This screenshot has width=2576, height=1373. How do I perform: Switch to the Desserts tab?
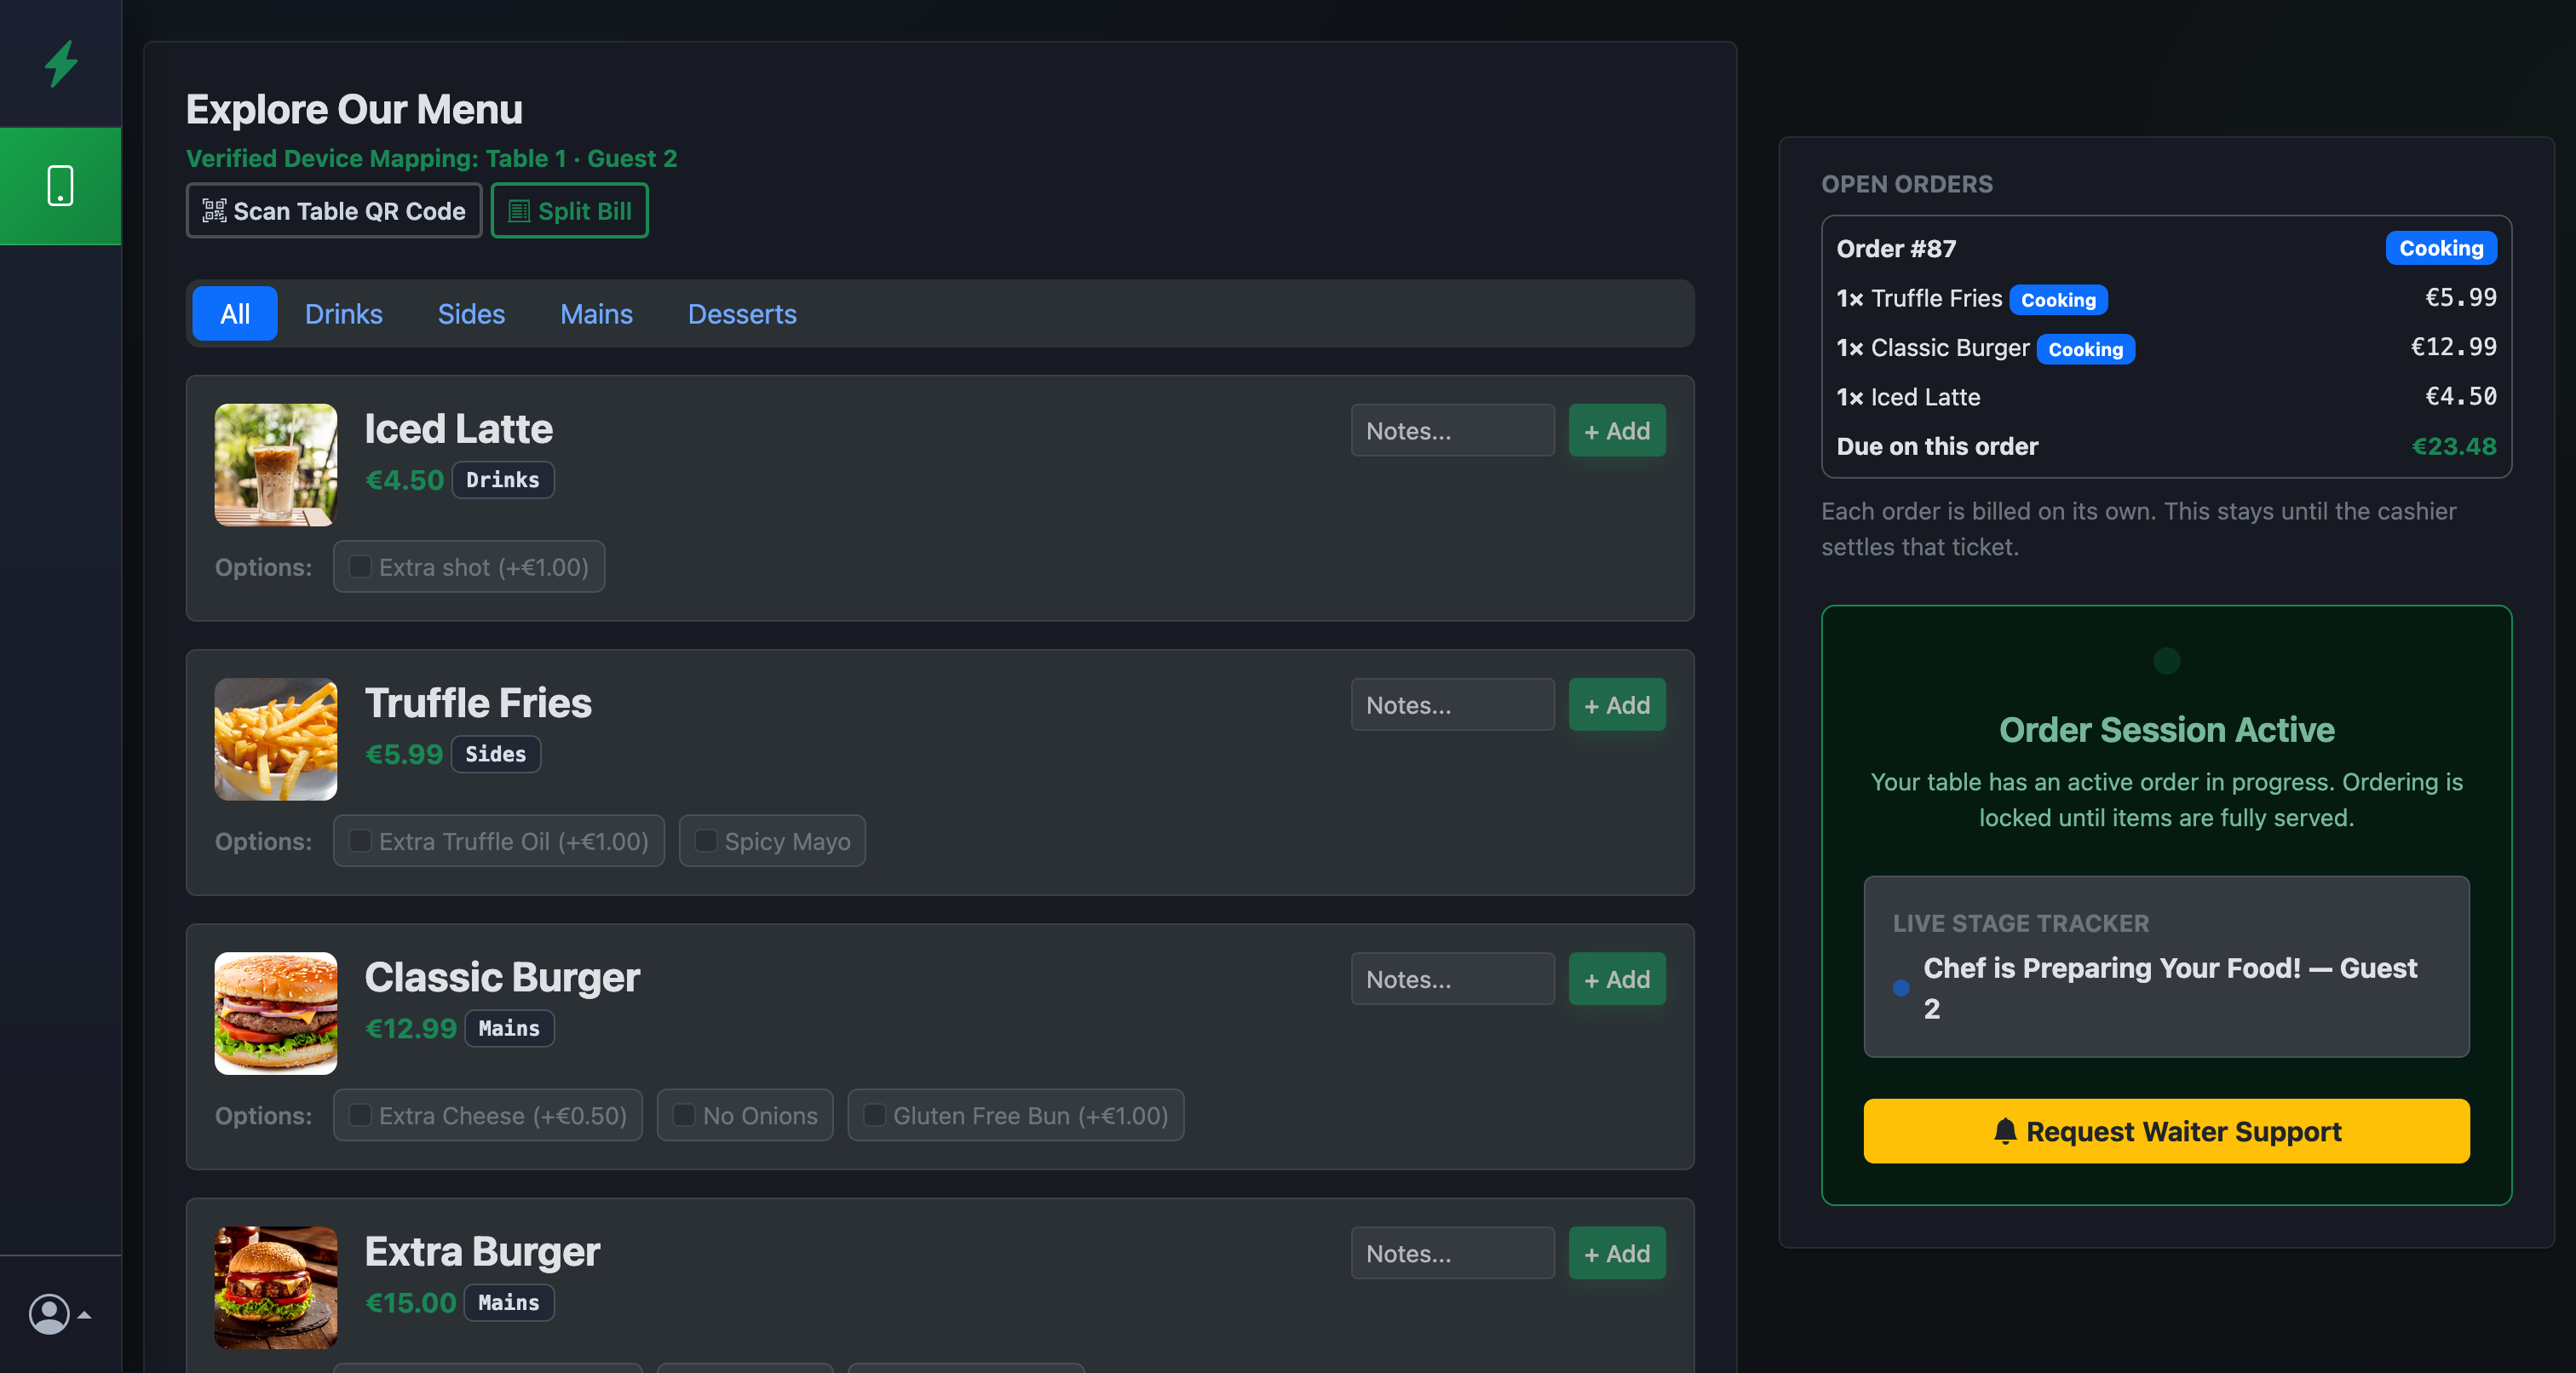(742, 314)
